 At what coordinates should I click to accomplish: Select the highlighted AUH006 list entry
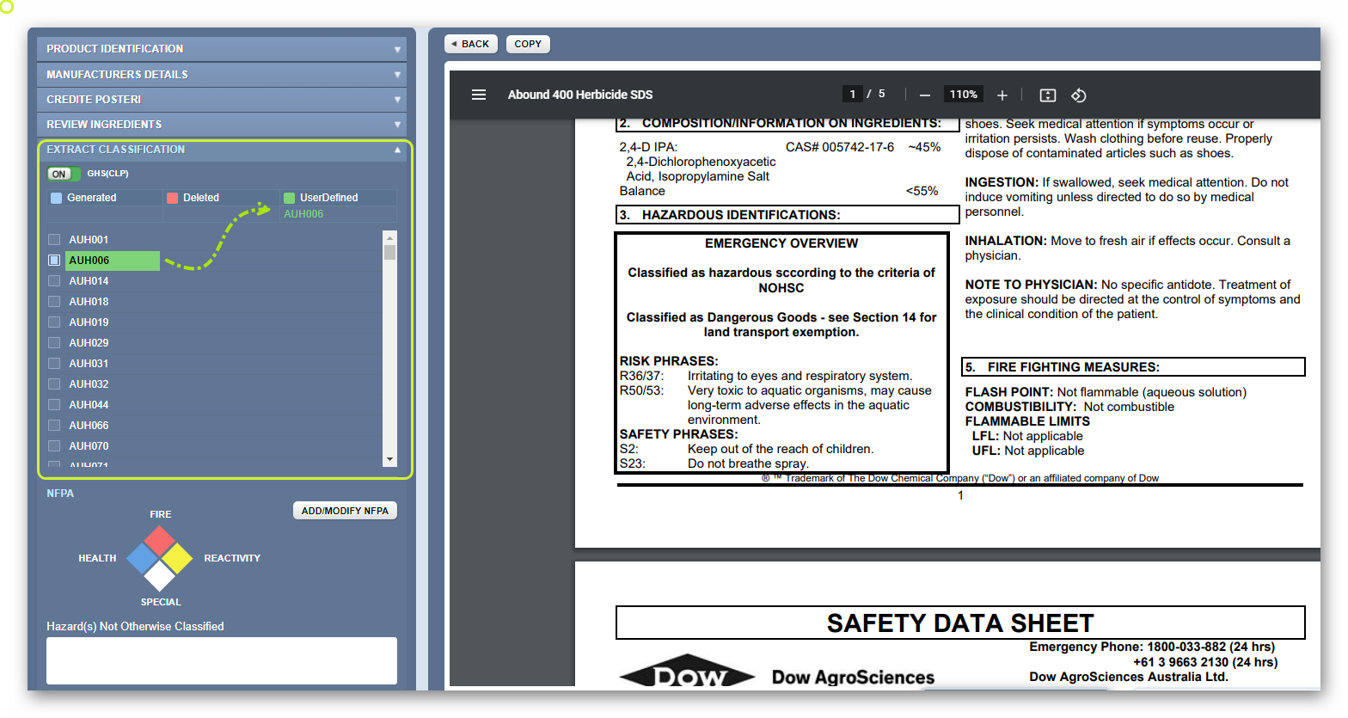coord(113,261)
